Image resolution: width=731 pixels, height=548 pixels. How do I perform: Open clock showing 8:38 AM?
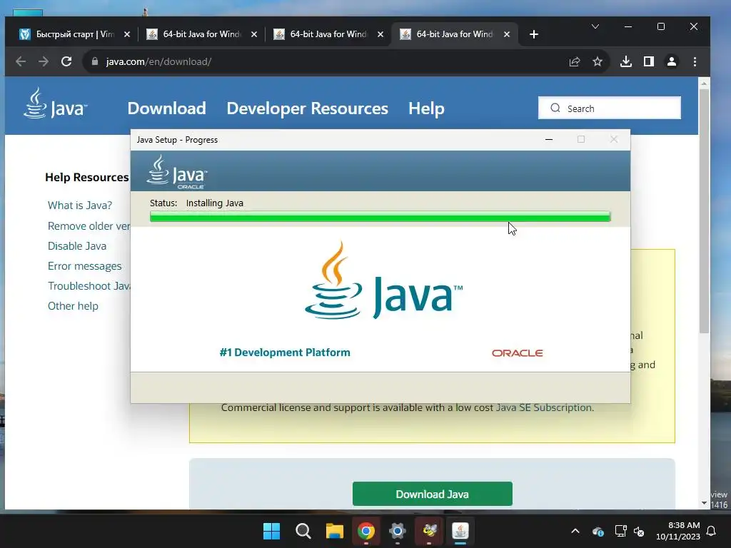678,531
